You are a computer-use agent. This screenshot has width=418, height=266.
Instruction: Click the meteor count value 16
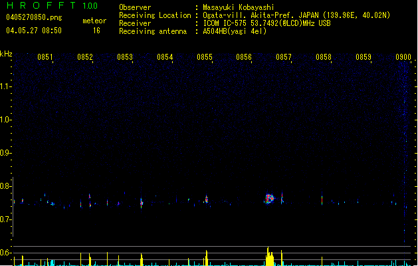coord(96,31)
